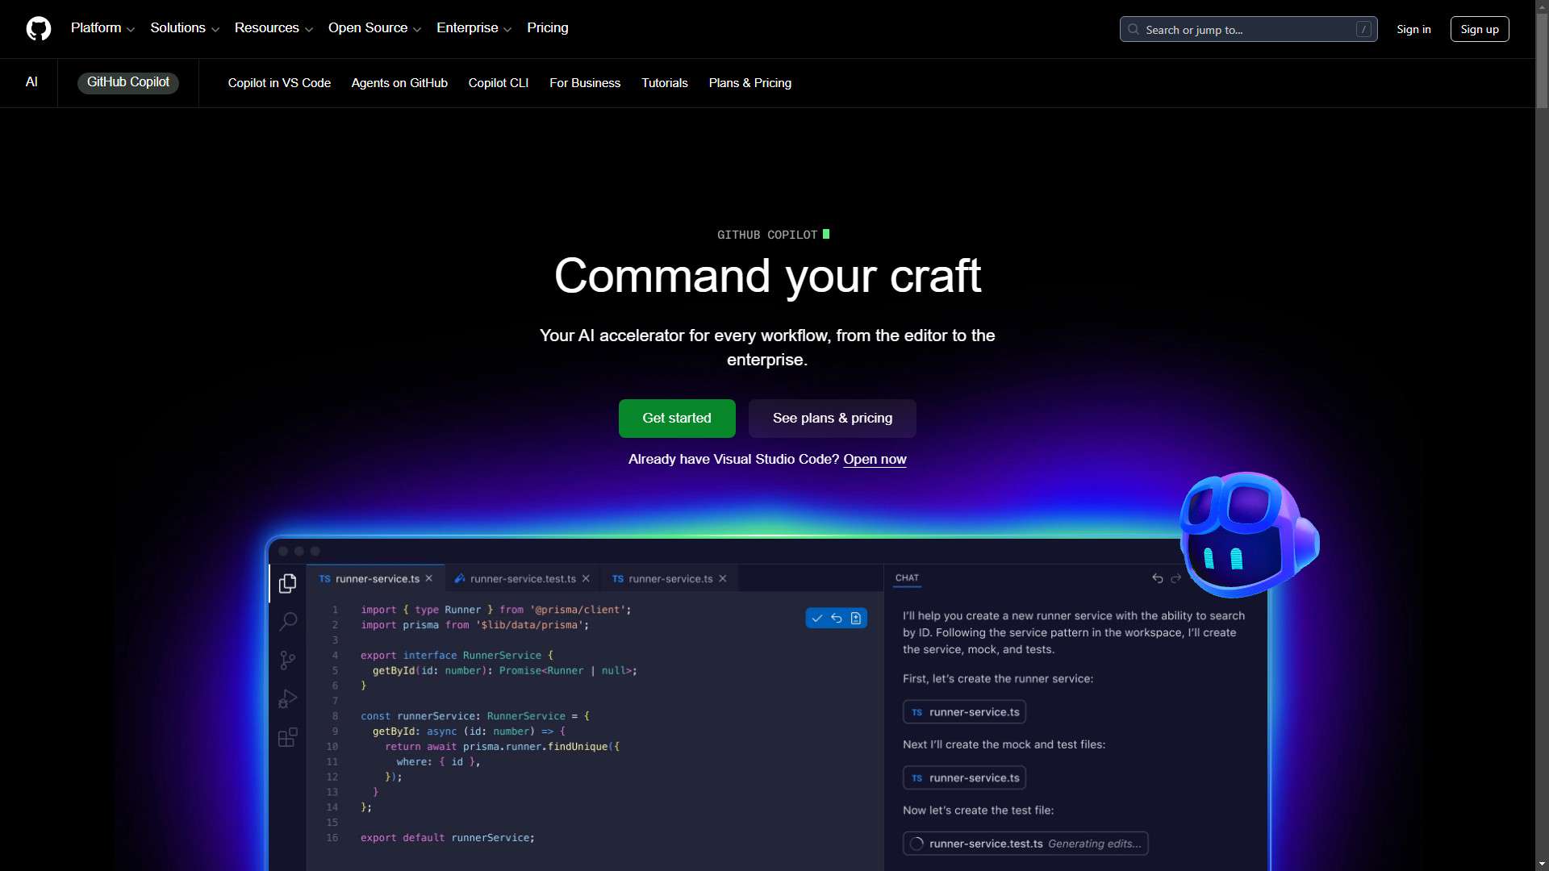Click the spinner beside runner-service.test.ts
The width and height of the screenshot is (1549, 871).
(x=916, y=844)
